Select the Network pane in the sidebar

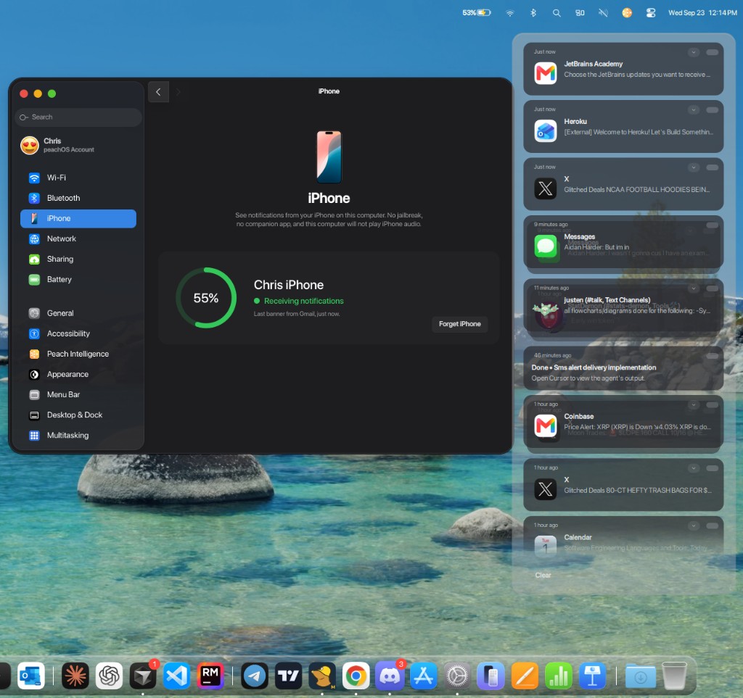[x=78, y=239]
